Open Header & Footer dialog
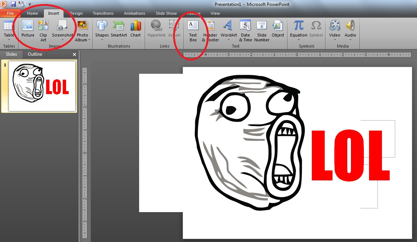Screen dimensions: 417x242 (x=210, y=31)
